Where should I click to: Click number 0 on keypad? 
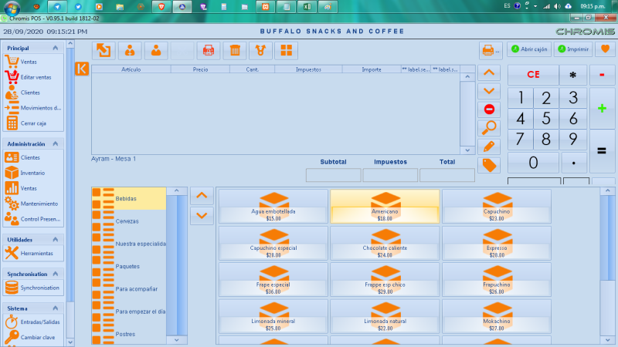click(533, 163)
